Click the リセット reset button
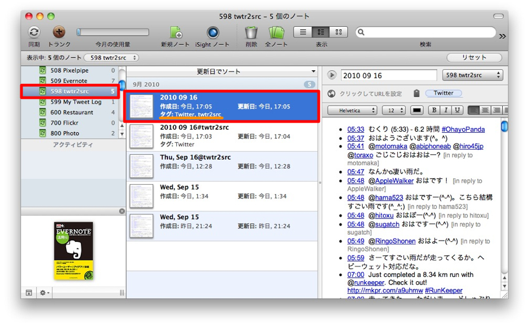529x330 pixels. coord(474,58)
